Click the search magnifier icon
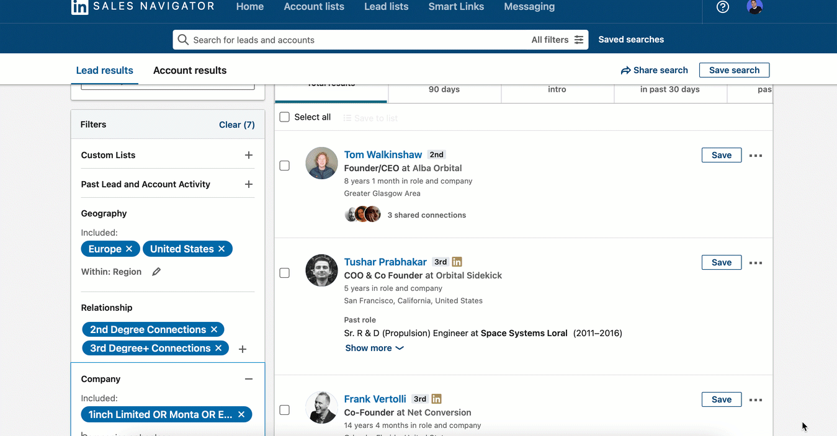The image size is (837, 436). (x=183, y=40)
